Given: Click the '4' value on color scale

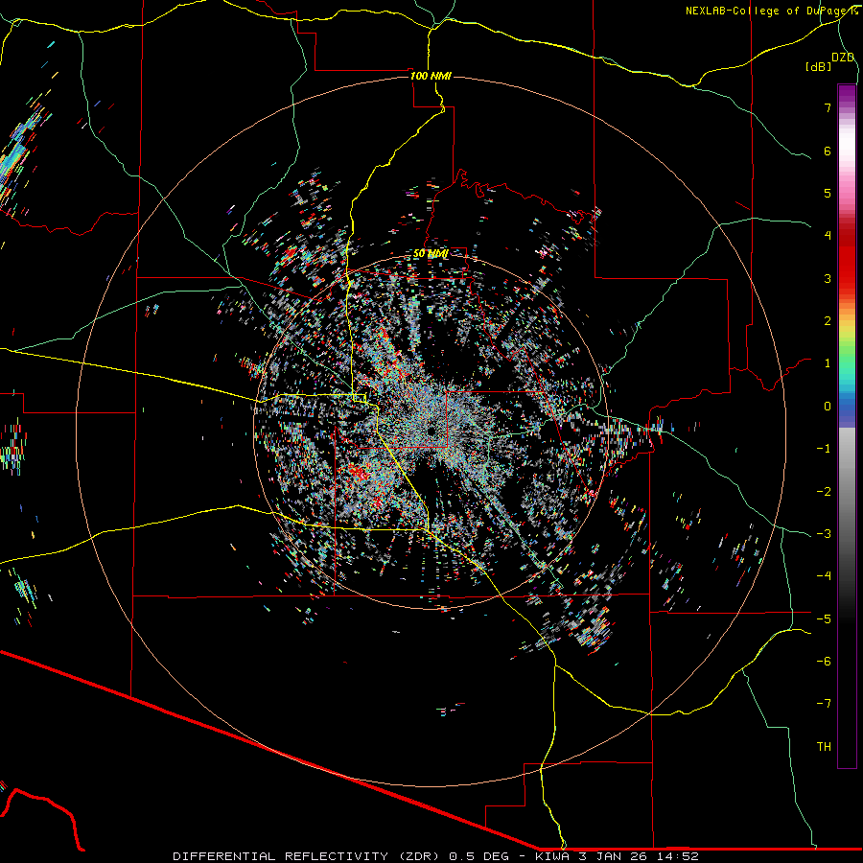Looking at the screenshot, I should coord(828,236).
